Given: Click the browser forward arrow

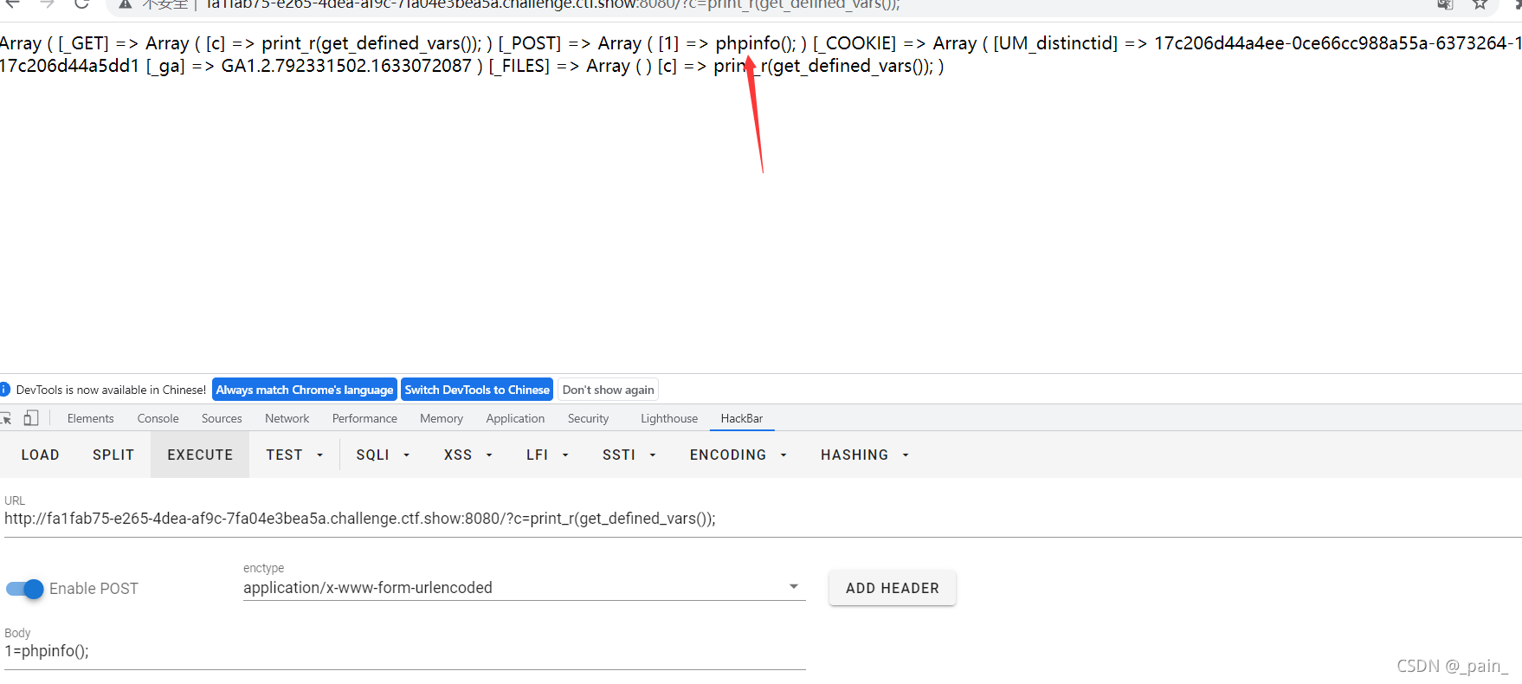Looking at the screenshot, I should point(47,3).
